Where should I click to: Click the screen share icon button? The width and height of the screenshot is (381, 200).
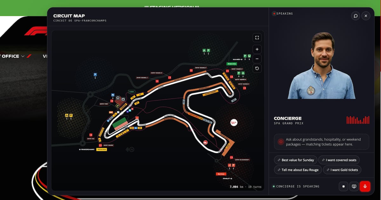click(x=354, y=186)
